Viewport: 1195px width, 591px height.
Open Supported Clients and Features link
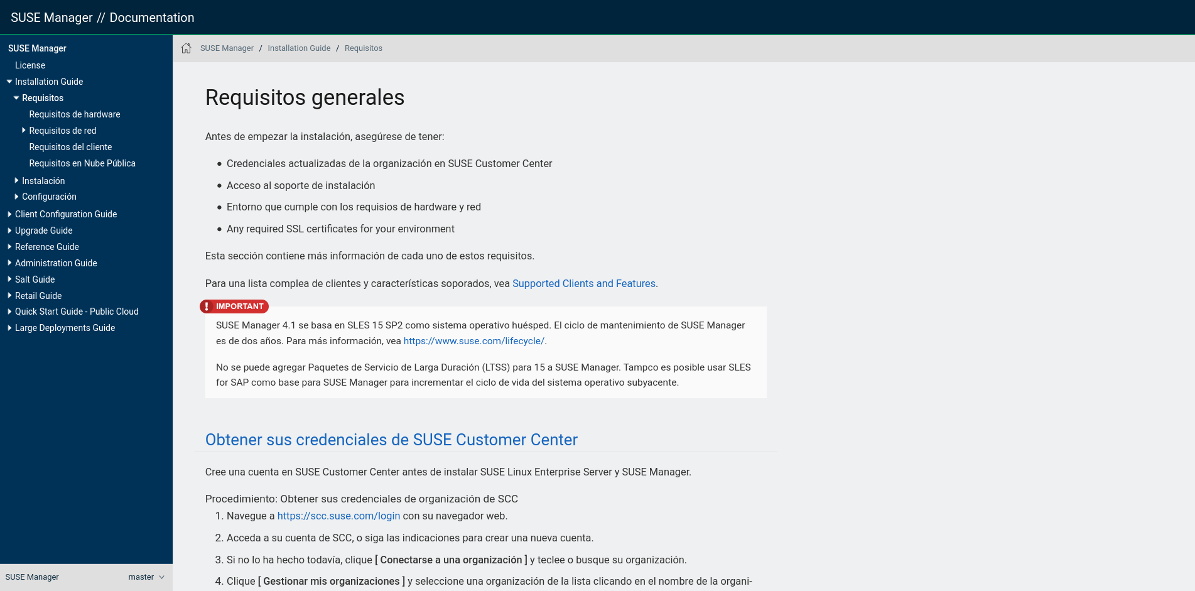coord(584,284)
